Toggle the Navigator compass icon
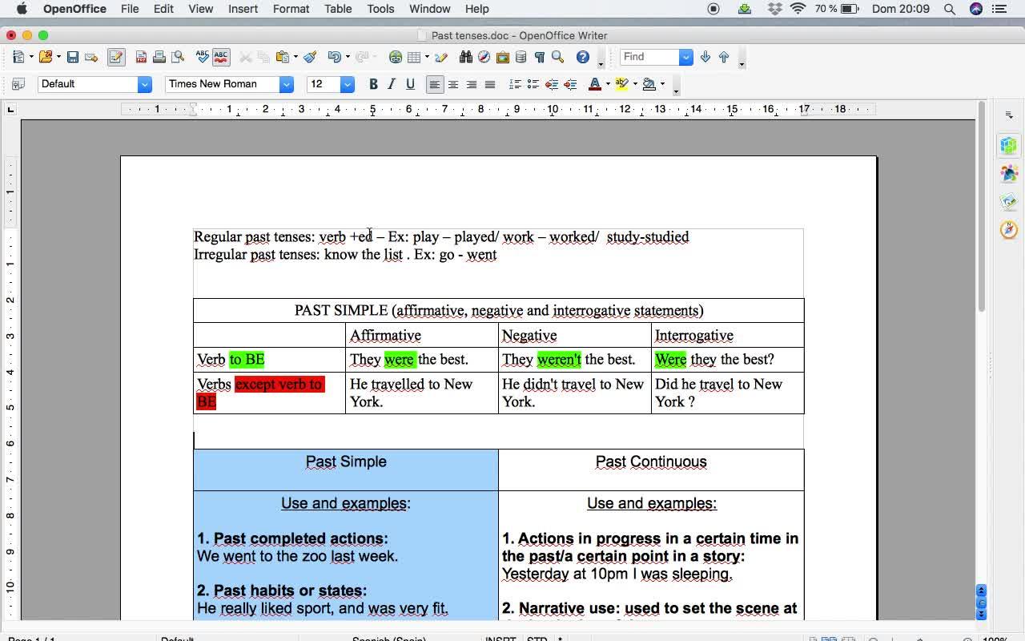 pyautogui.click(x=484, y=57)
